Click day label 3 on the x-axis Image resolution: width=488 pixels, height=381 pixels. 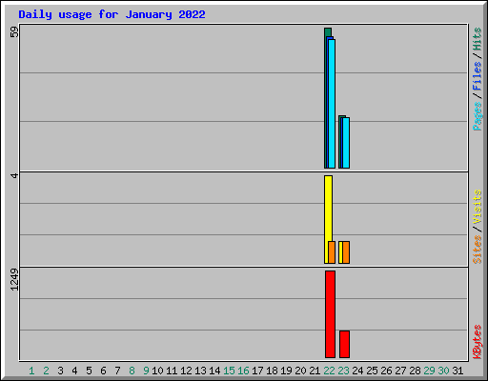click(60, 371)
